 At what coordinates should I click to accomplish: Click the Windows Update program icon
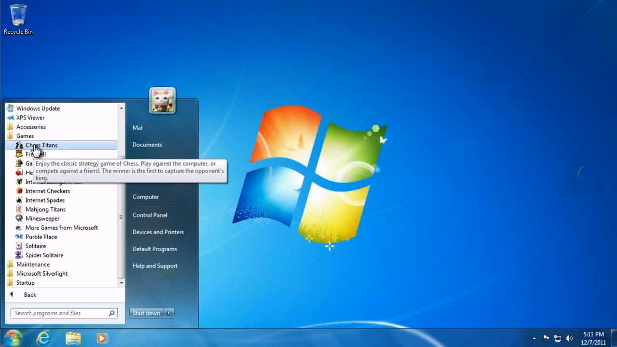10,108
